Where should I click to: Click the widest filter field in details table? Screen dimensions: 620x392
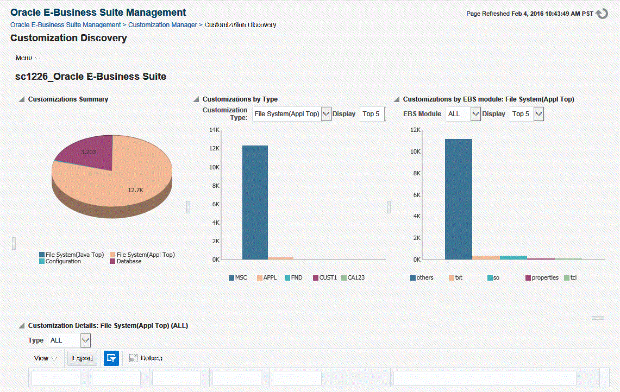(x=485, y=378)
